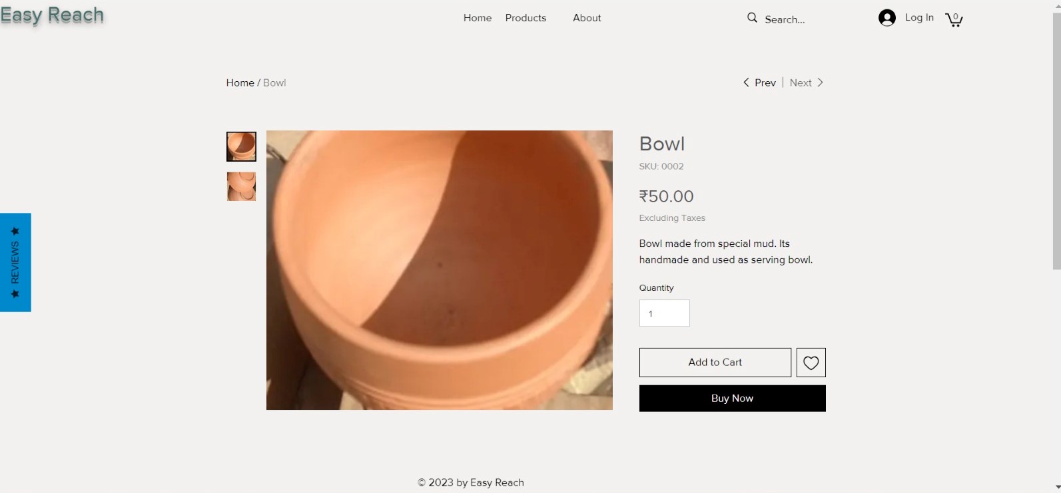
Task: Click the Prev chevron arrow
Action: click(x=746, y=82)
